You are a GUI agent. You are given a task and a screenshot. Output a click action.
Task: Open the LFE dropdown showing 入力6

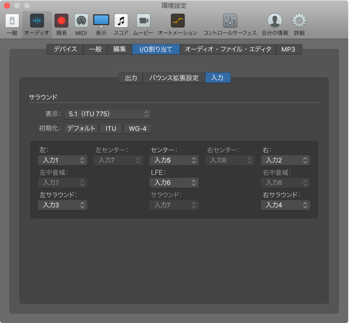(174, 183)
